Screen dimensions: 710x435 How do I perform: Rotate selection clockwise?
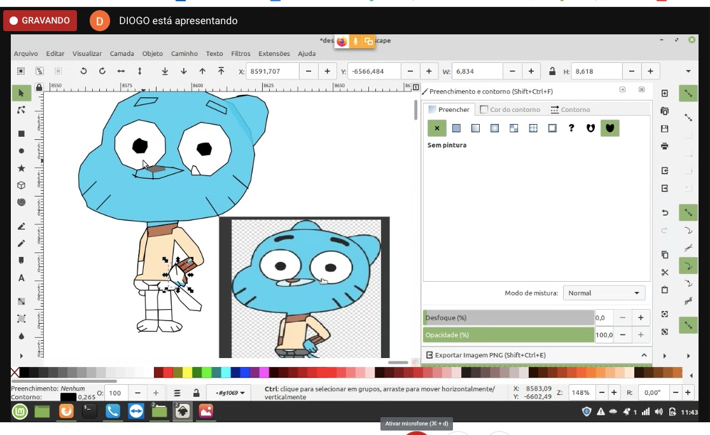pos(102,71)
